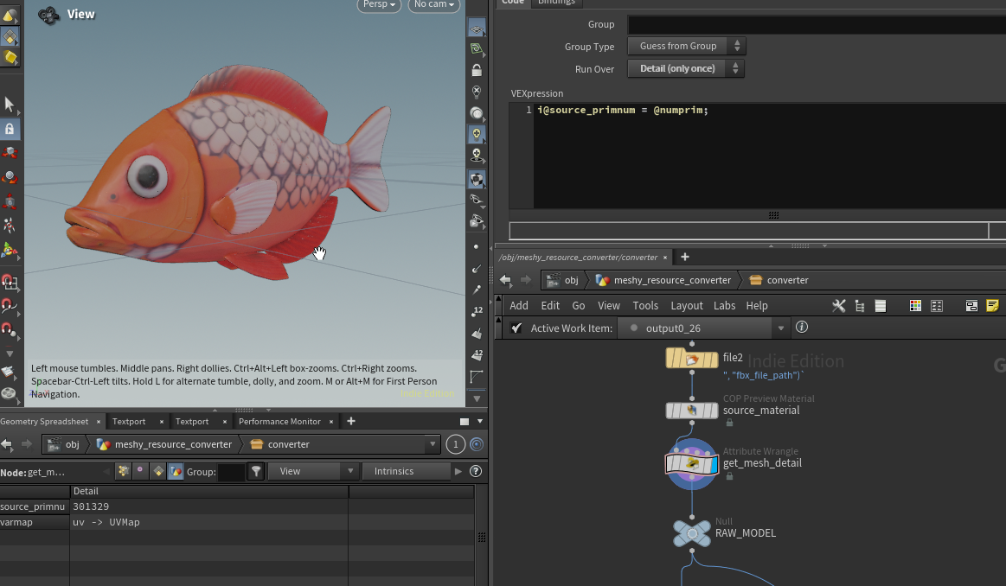This screenshot has height=586, width=1006.
Task: Go back in spreadsheet pane navigation
Action: point(7,444)
